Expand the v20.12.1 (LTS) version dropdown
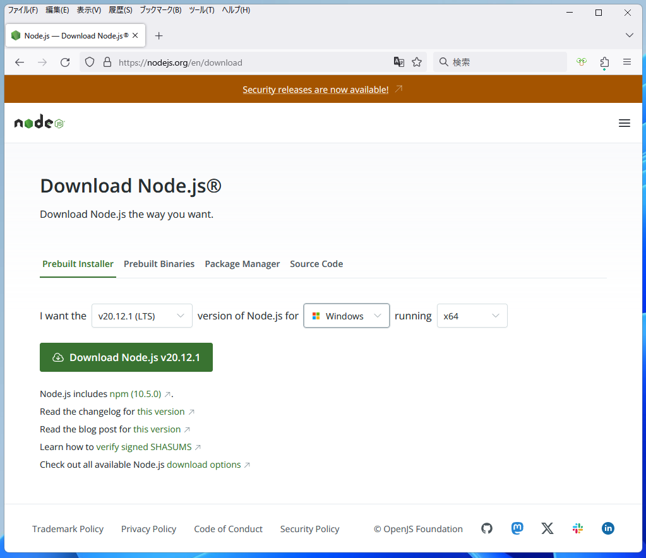This screenshot has width=646, height=558. point(141,316)
